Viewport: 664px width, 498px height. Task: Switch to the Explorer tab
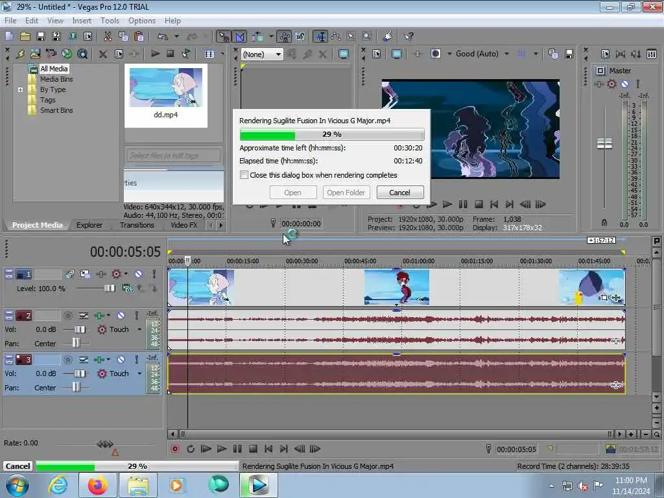89,225
